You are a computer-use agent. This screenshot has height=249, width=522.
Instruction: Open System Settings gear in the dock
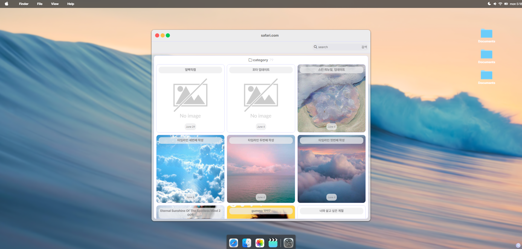click(288, 243)
